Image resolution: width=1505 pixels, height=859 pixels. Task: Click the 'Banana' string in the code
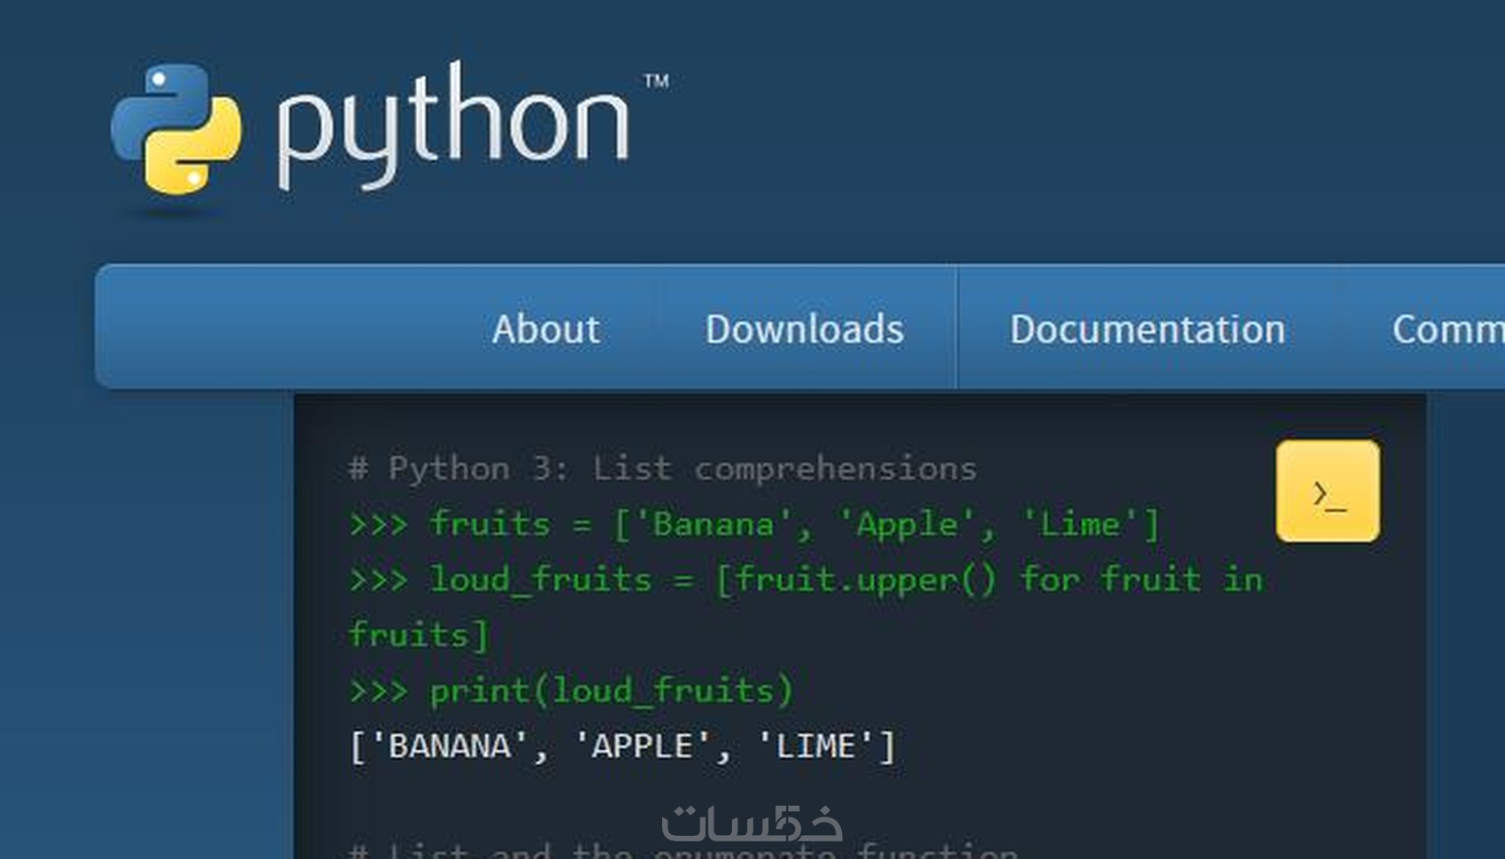click(713, 524)
